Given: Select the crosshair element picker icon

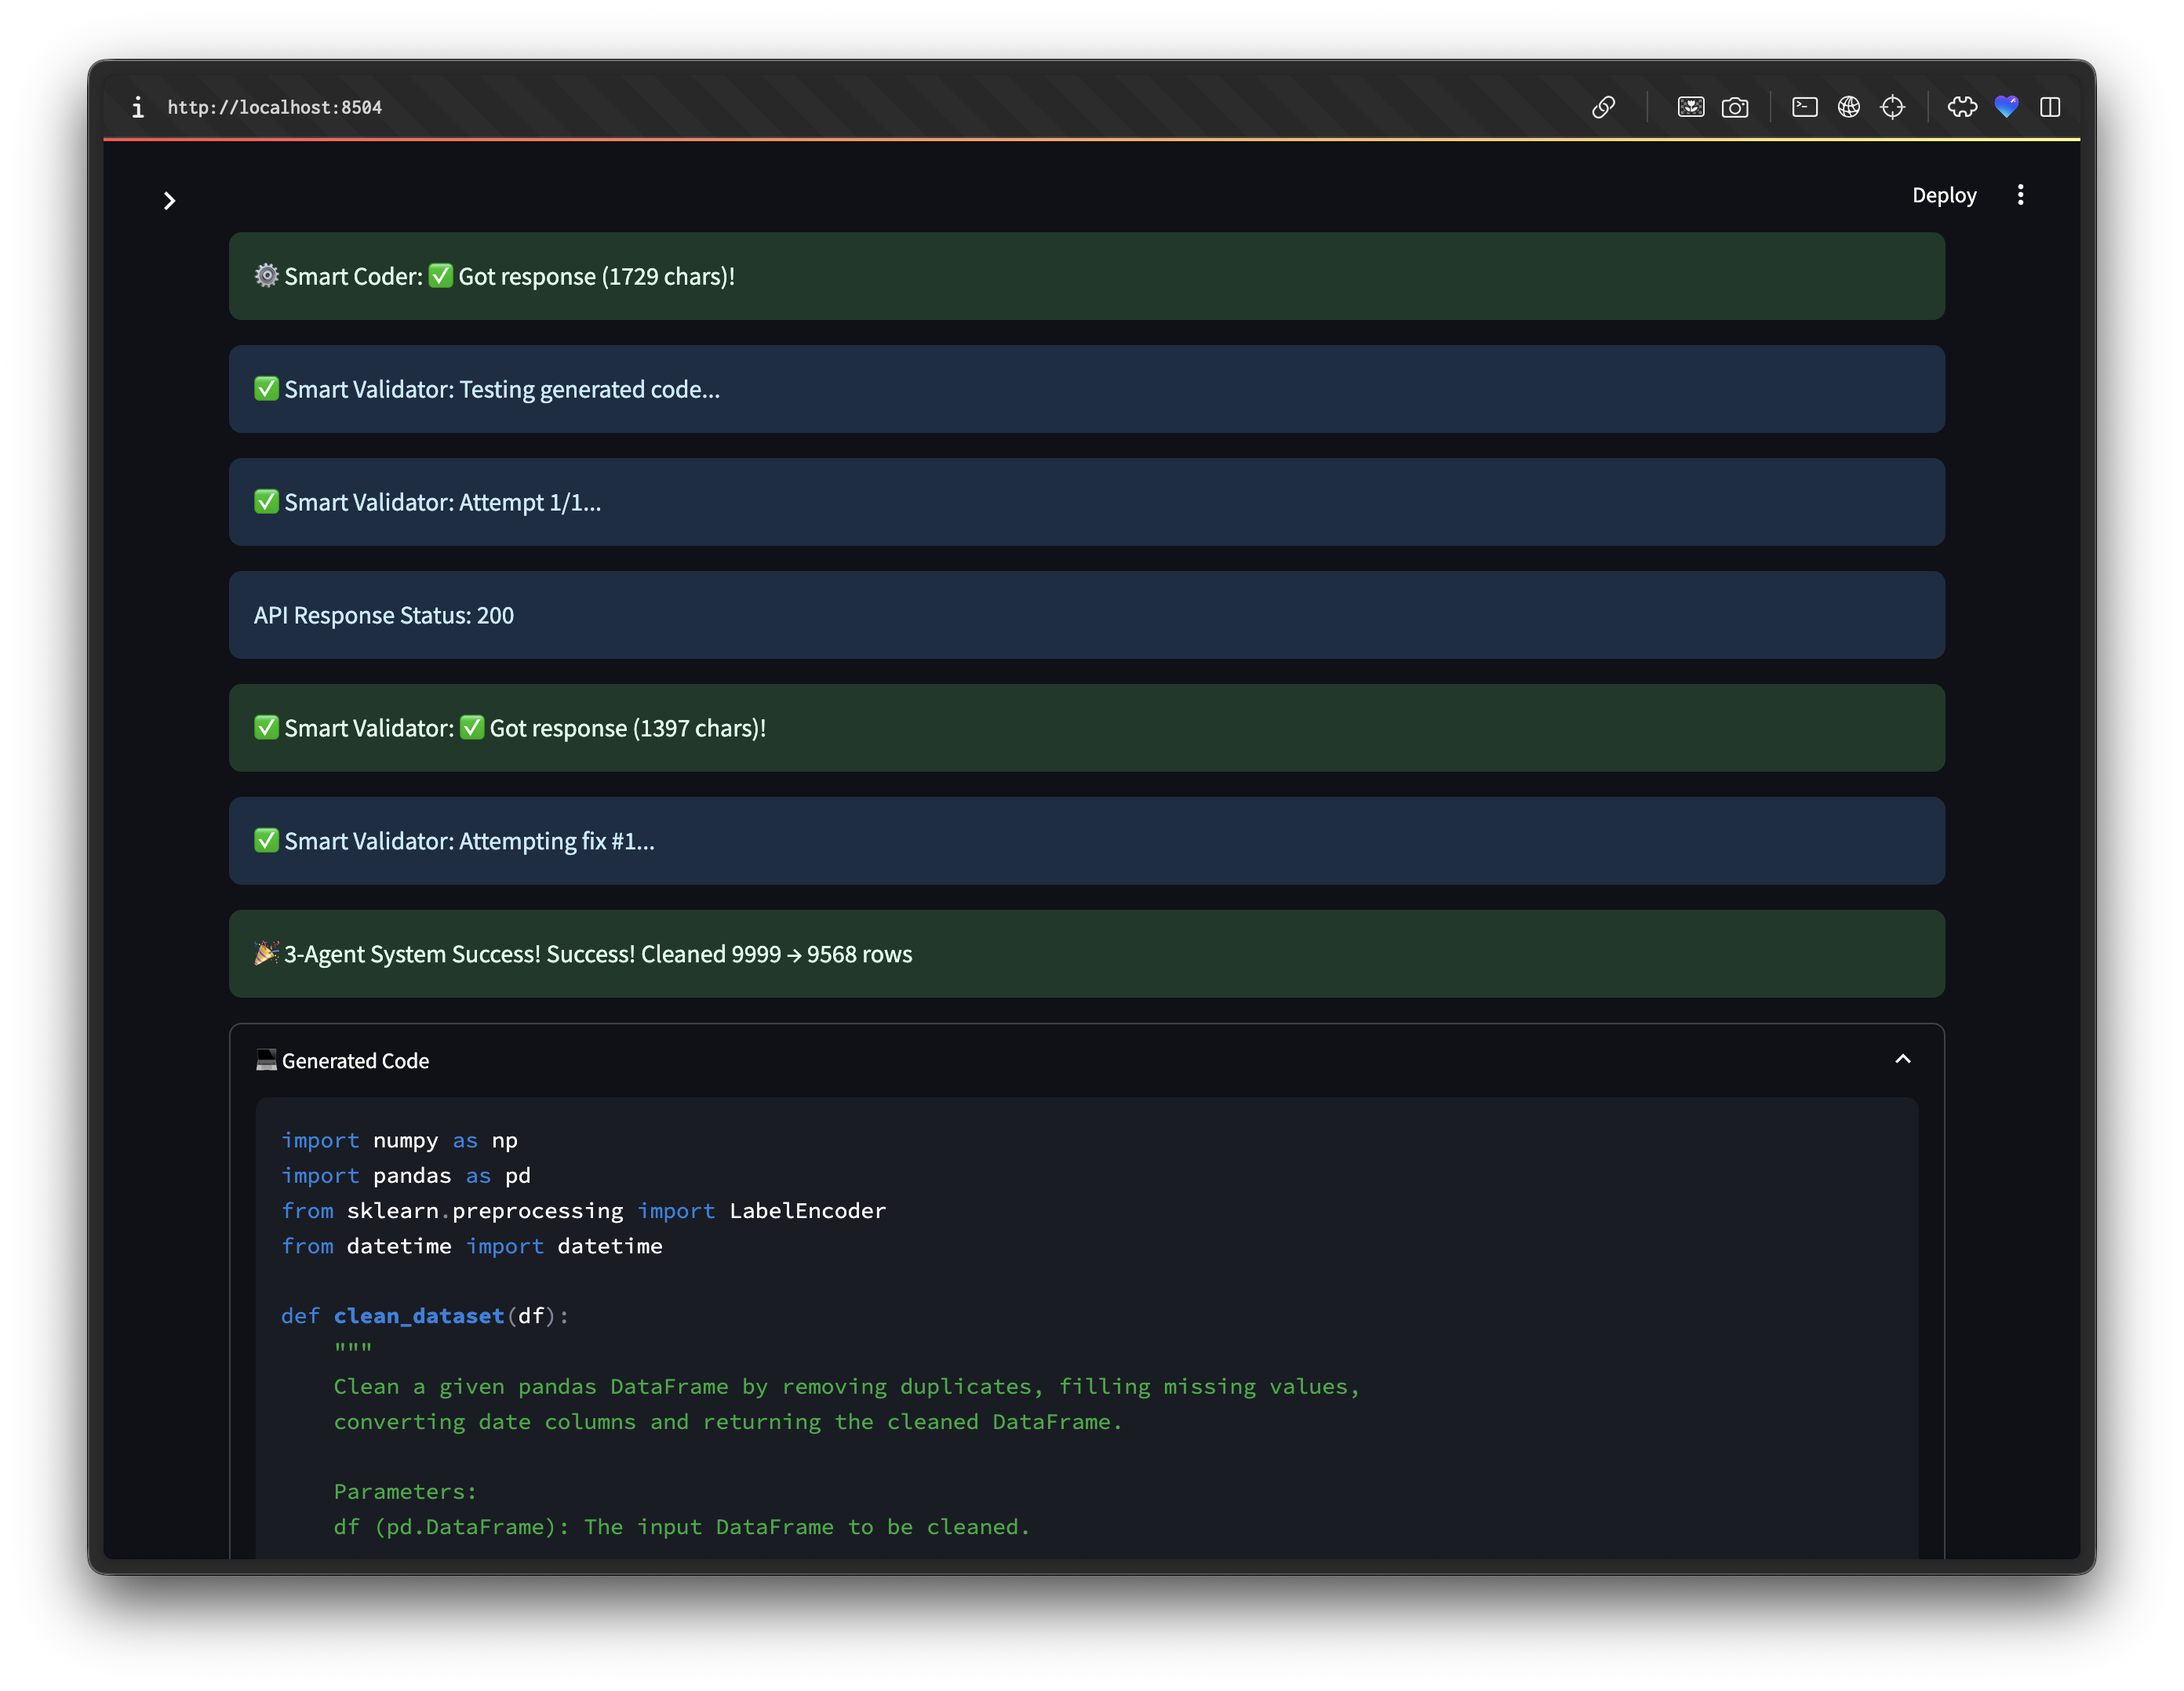Looking at the screenshot, I should 1893,107.
